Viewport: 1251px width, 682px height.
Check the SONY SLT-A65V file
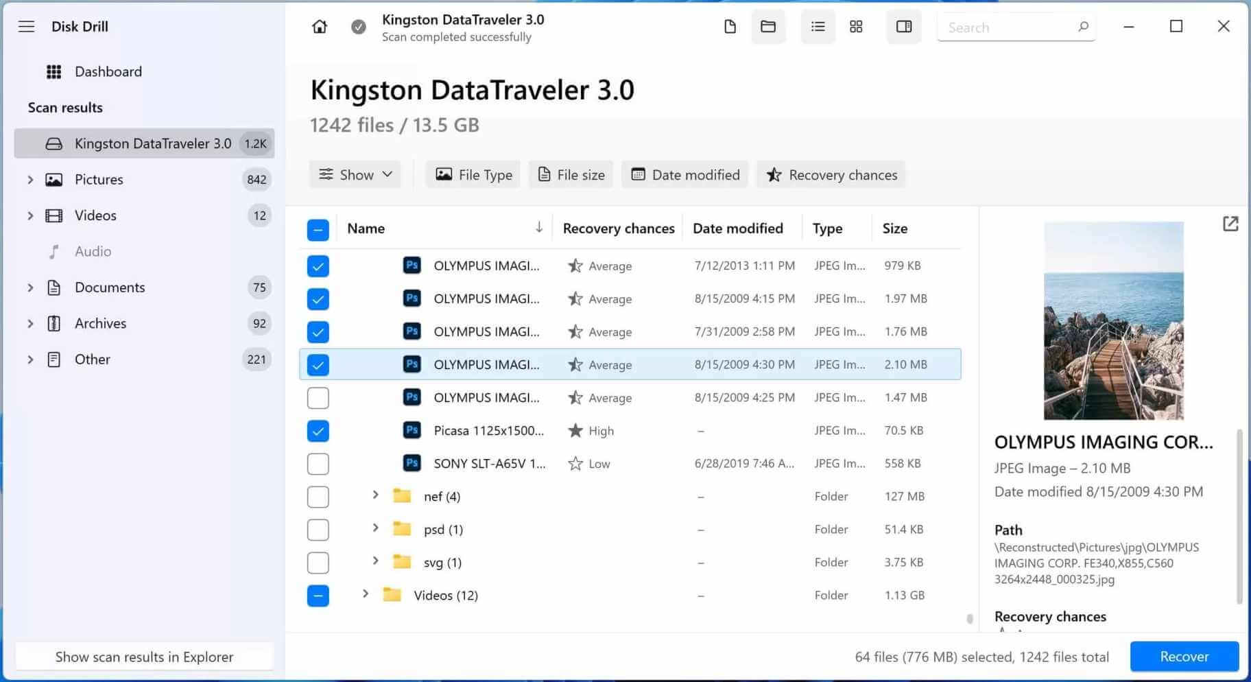point(318,464)
